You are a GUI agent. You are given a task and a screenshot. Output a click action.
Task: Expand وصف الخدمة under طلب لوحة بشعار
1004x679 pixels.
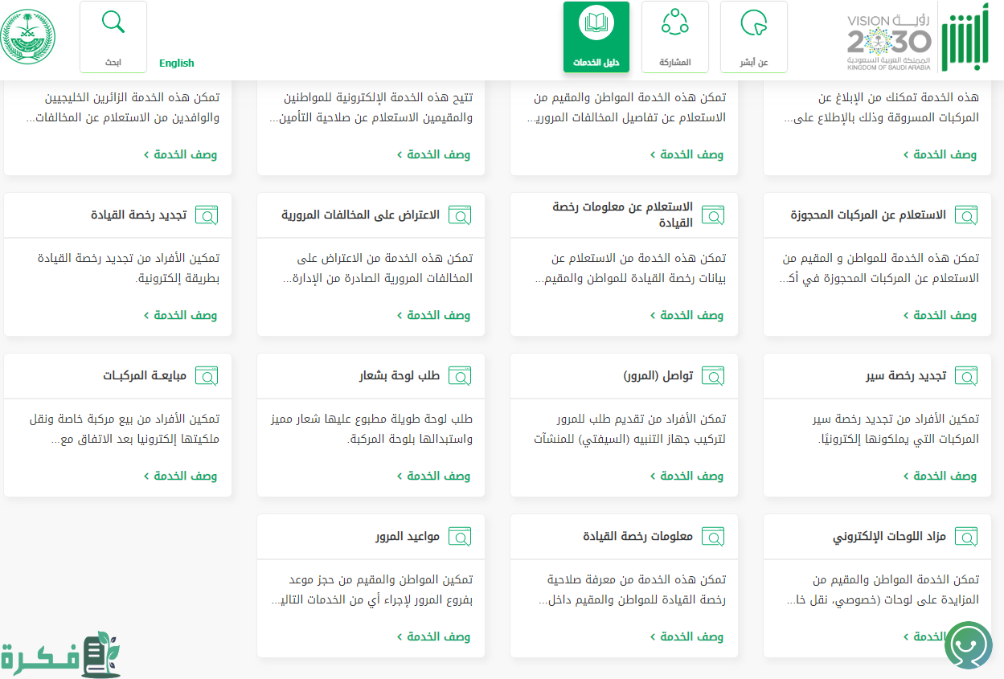433,476
